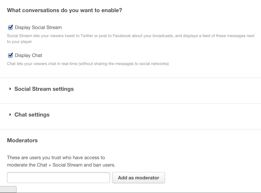Click the word 'Facebook' in the description
The height and width of the screenshot is (193, 261).
[x=122, y=36]
